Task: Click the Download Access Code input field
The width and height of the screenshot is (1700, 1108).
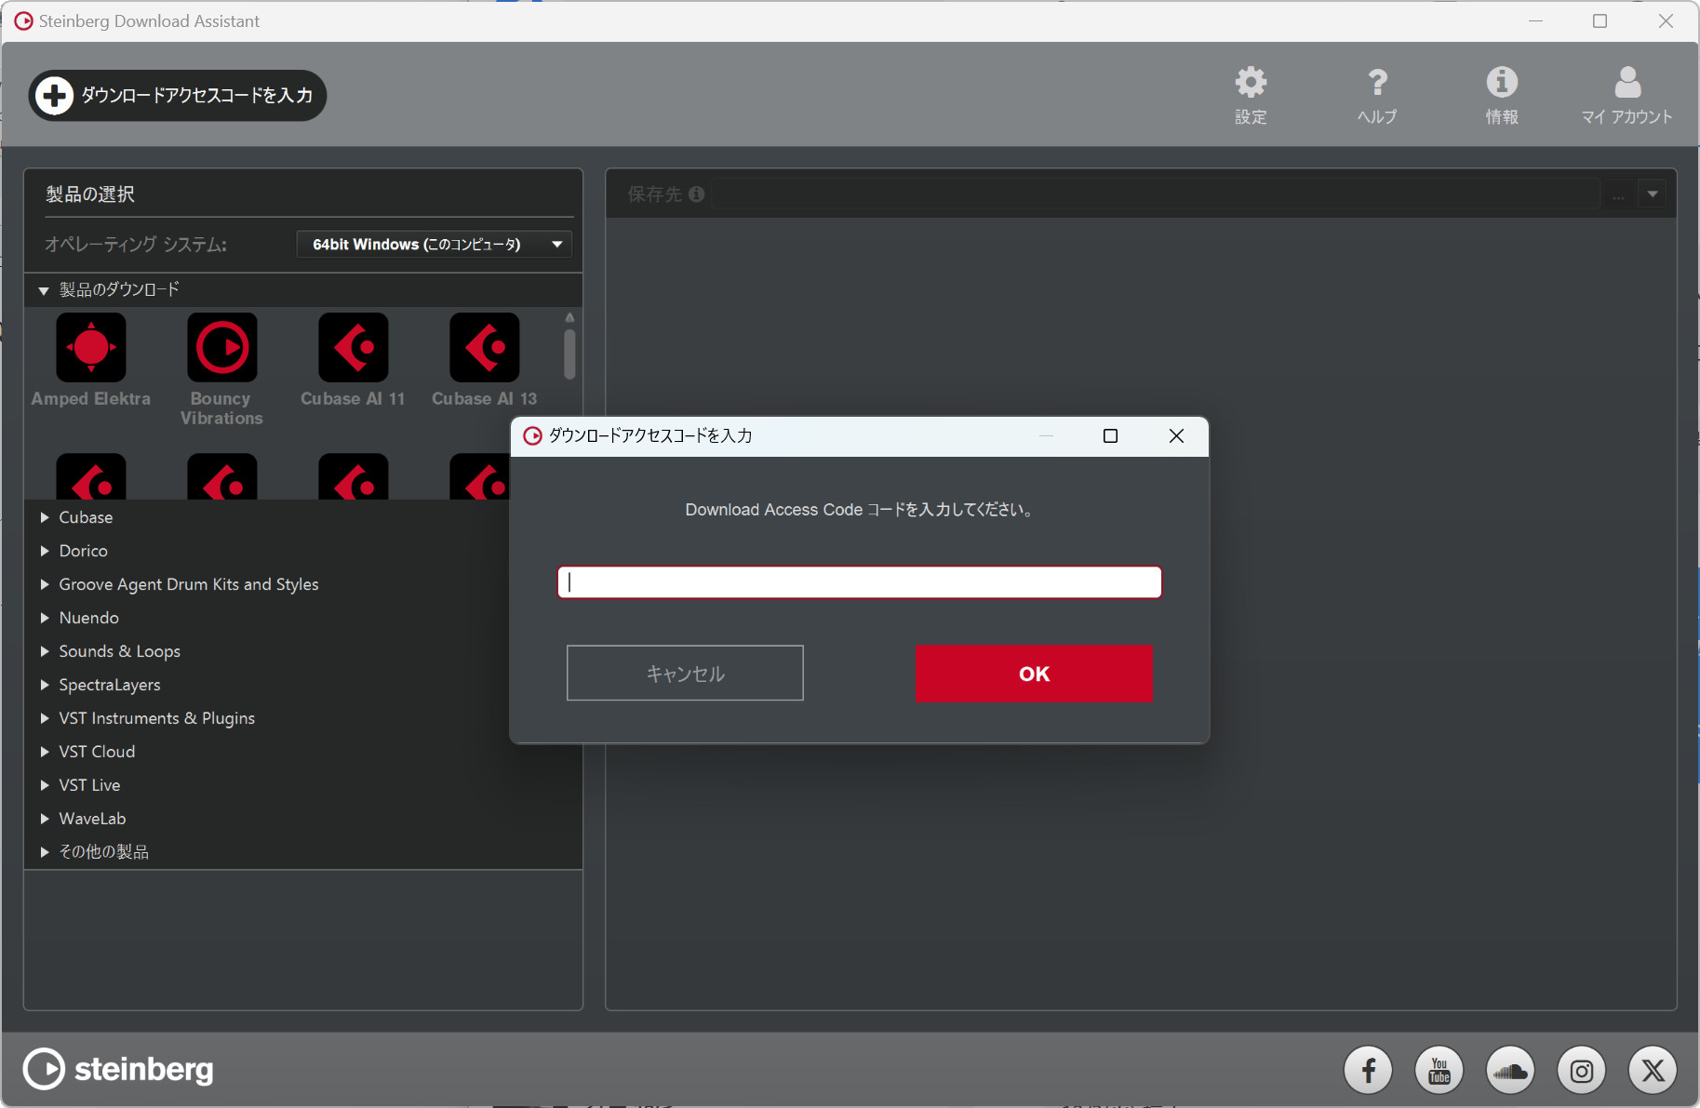Action: [x=860, y=582]
